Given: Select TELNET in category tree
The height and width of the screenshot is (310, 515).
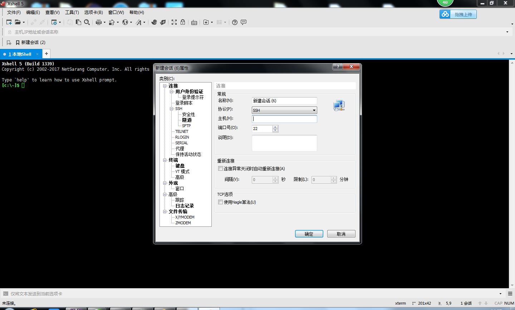Looking at the screenshot, I should [x=182, y=131].
